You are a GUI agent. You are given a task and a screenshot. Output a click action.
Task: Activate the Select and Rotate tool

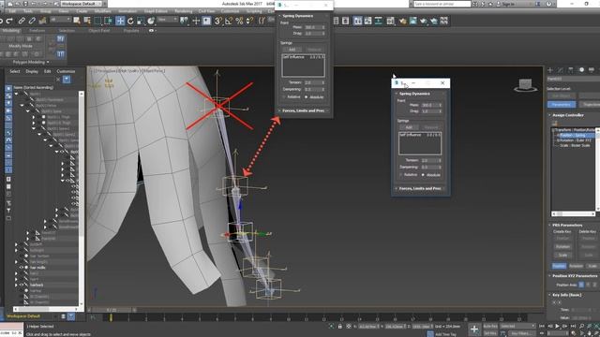(x=130, y=21)
